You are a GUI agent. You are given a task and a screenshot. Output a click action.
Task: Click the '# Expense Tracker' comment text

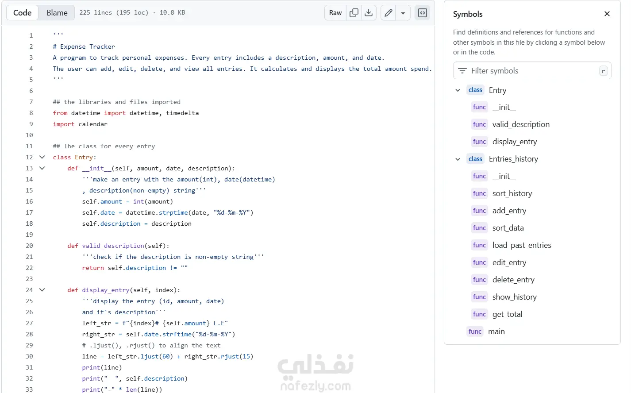[x=84, y=46]
